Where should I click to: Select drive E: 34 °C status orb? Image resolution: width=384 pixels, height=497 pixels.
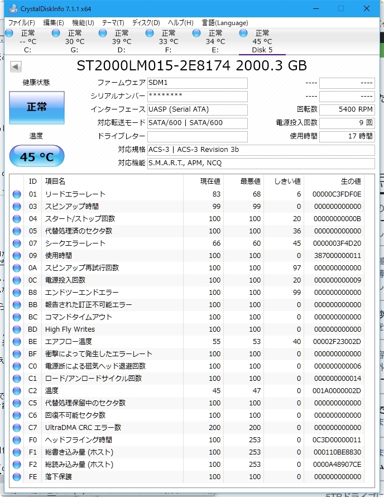click(x=196, y=33)
